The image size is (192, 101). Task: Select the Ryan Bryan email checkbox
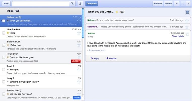[x=4, y=57]
